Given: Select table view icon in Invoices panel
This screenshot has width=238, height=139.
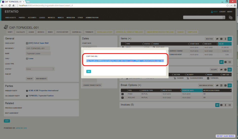Looking at the screenshot, I should click(229, 105).
